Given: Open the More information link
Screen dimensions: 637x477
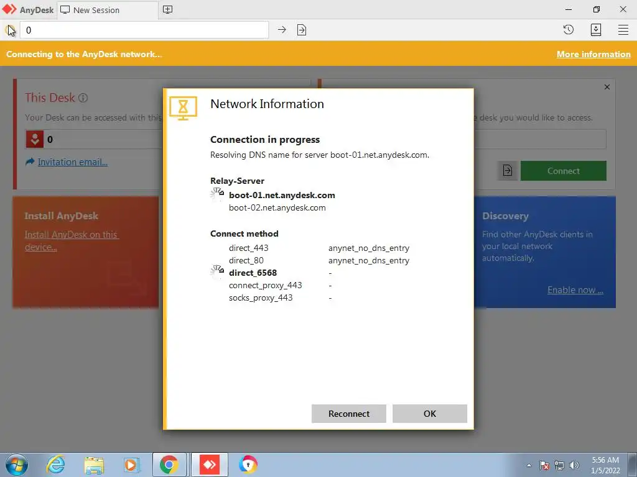Looking at the screenshot, I should click(593, 54).
